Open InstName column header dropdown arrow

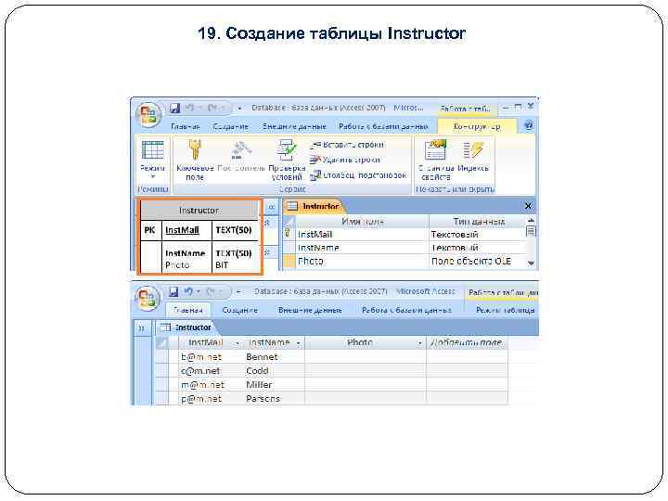[x=298, y=343]
